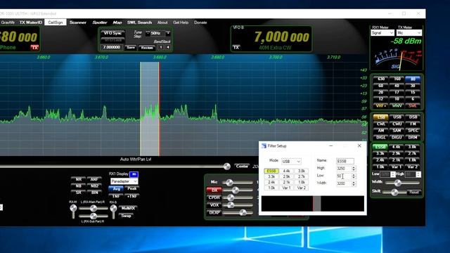Toggle the Avg display button
Screen dimensions: 450x253
tap(116, 189)
